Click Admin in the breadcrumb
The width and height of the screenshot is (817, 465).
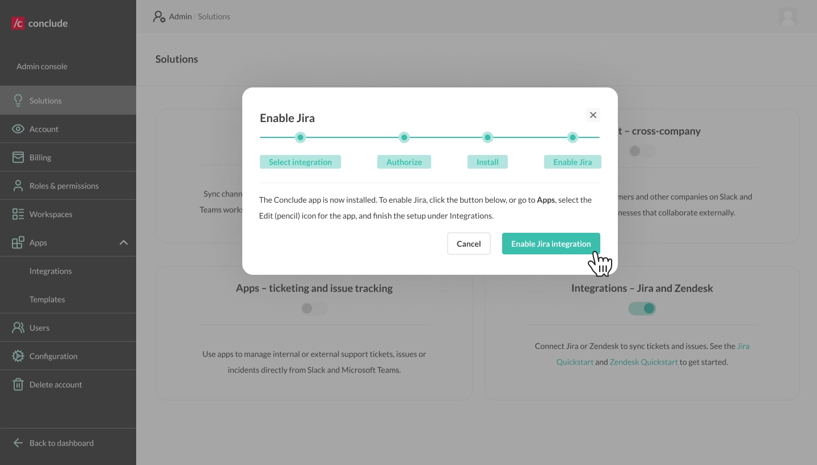point(180,16)
